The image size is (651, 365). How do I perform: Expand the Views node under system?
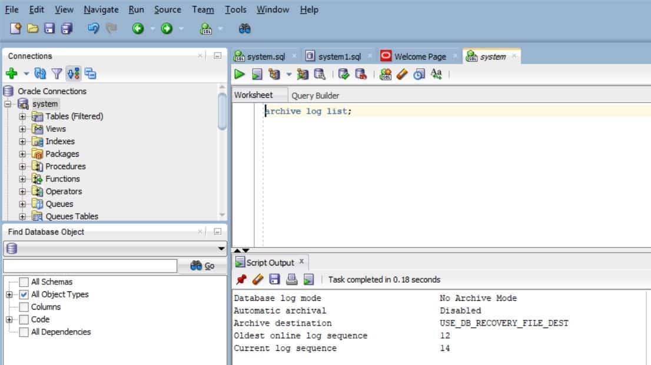coord(22,128)
